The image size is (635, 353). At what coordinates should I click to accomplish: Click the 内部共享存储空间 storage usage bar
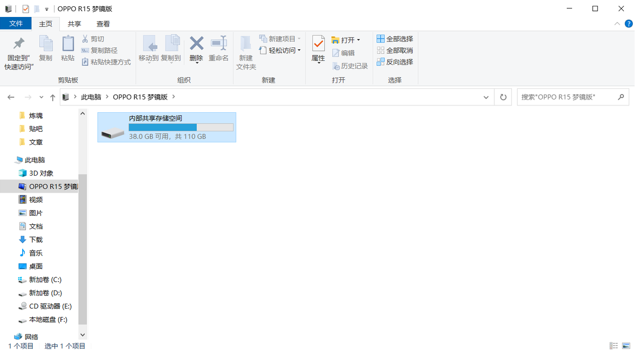point(181,128)
